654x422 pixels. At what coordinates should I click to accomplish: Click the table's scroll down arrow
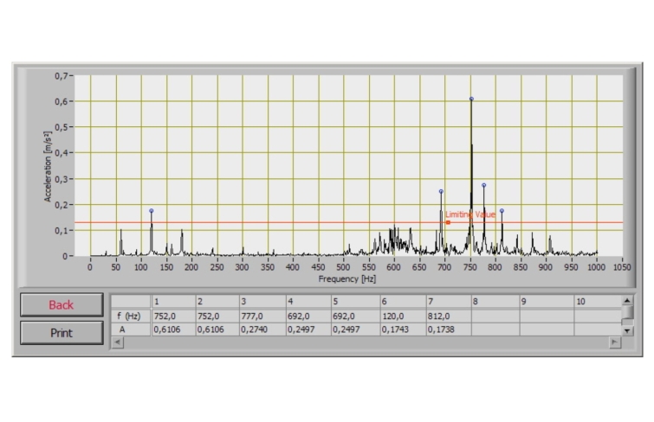click(x=628, y=330)
